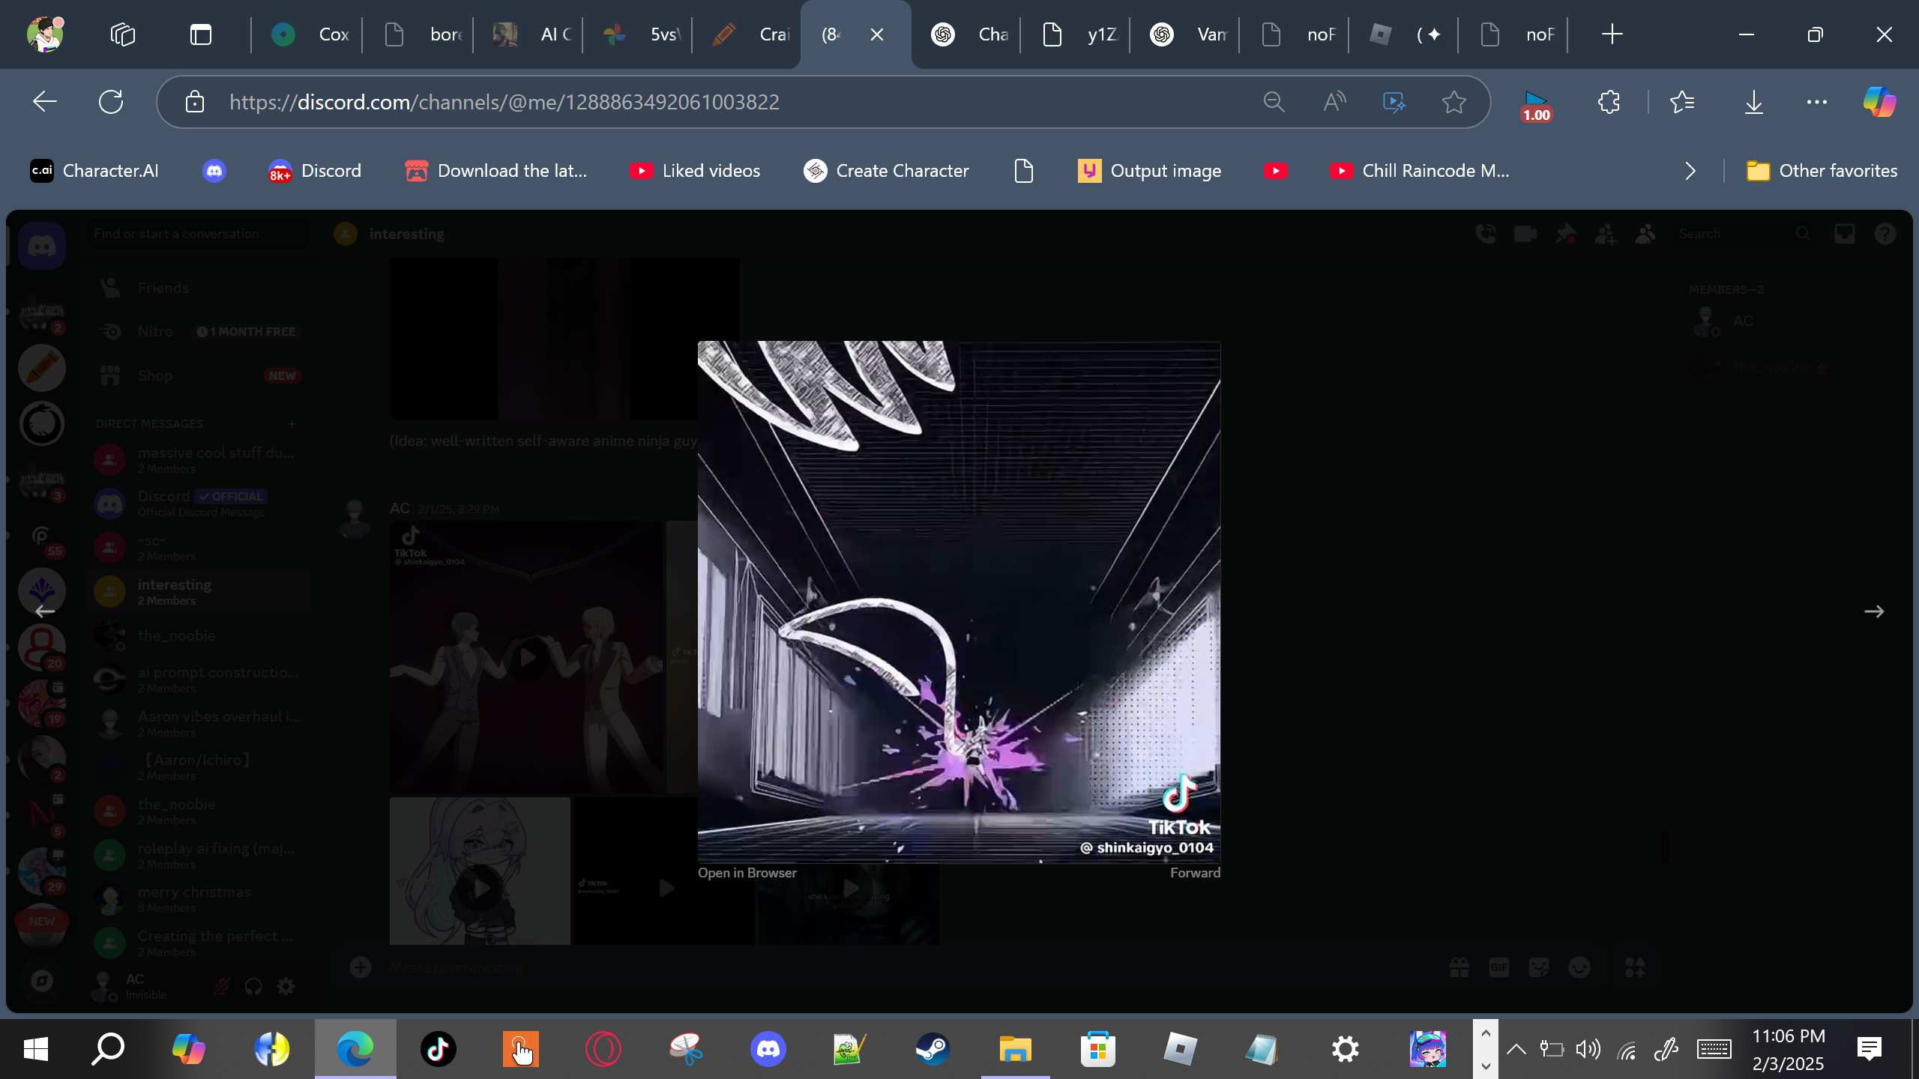Viewport: 1919px width, 1079px height.
Task: Open the video speed 1.00 extension
Action: [x=1535, y=105]
